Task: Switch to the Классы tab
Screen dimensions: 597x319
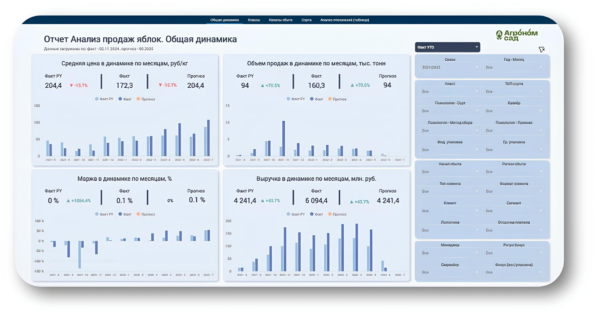Action: coord(254,20)
